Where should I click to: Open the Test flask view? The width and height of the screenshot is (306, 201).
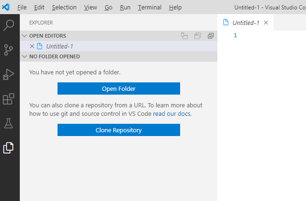click(x=9, y=123)
